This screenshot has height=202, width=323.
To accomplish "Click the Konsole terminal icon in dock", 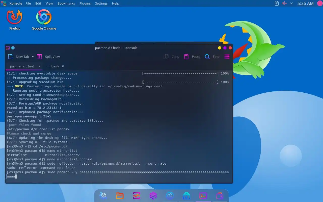I will pyautogui.click(x=203, y=196).
